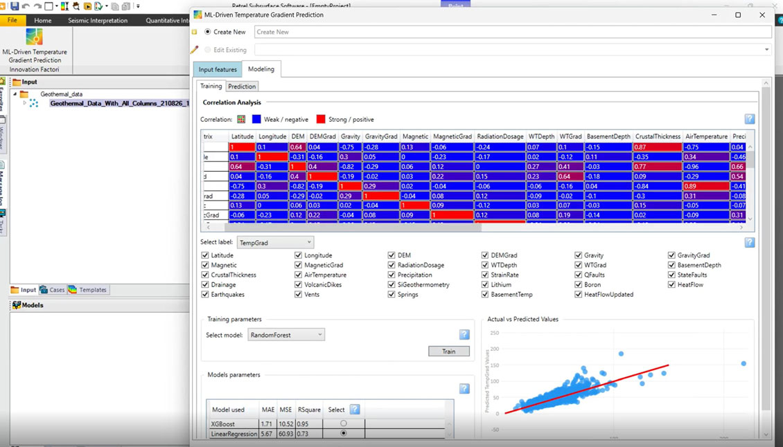Switch to the Prediction sub-tab
783x447 pixels.
(x=242, y=86)
